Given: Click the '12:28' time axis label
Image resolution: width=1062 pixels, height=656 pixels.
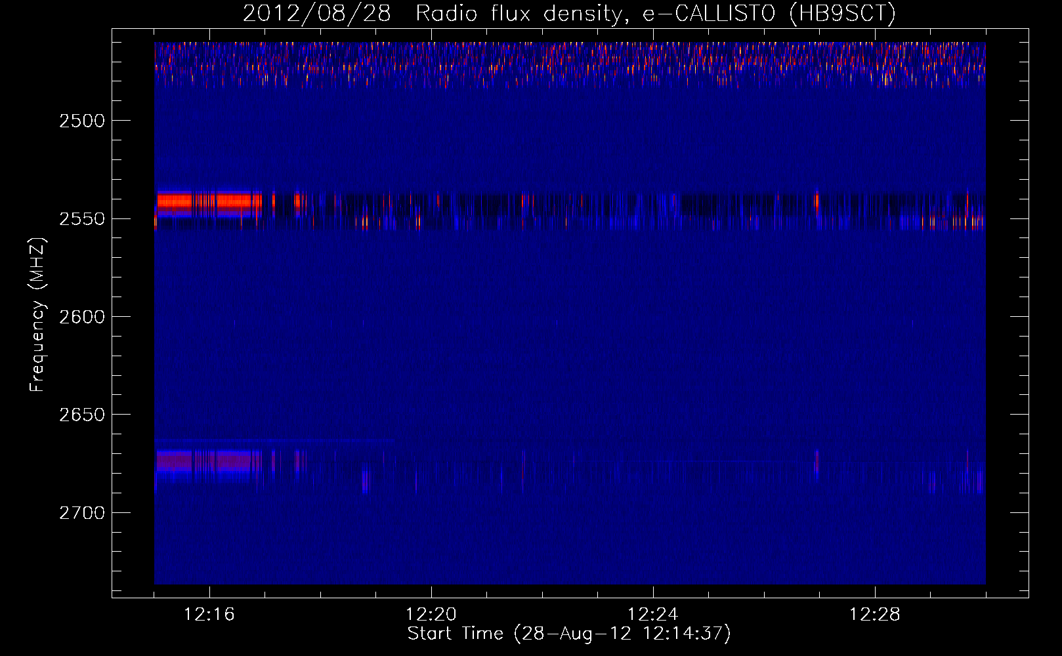Looking at the screenshot, I should pyautogui.click(x=874, y=614).
